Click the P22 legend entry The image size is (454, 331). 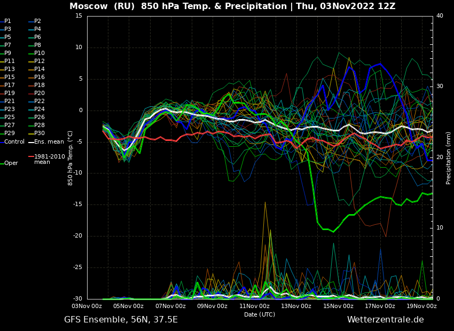pos(39,101)
